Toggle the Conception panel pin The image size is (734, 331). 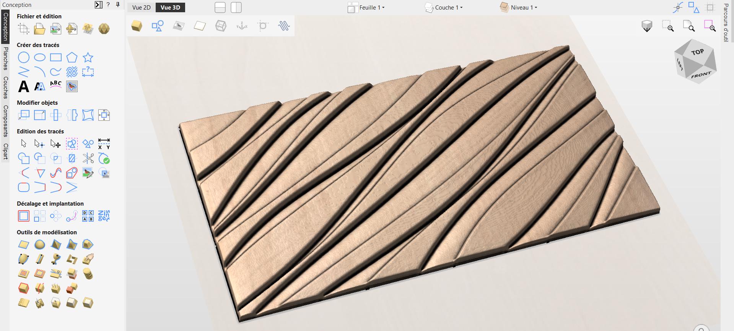click(x=118, y=5)
